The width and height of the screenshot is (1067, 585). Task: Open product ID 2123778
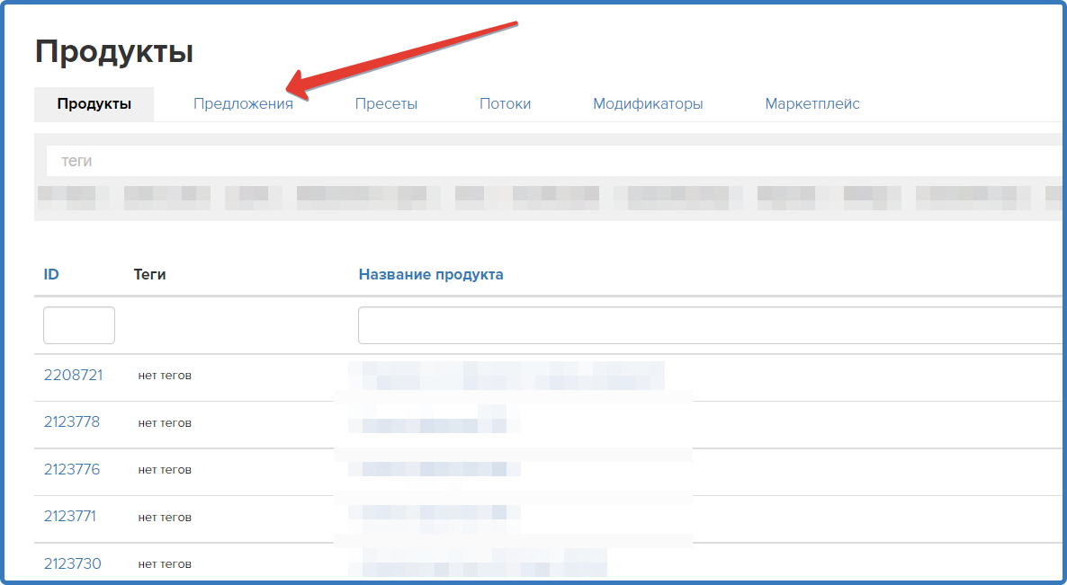pos(71,422)
